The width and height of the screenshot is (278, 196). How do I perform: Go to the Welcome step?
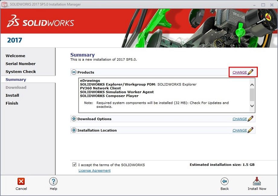click(15, 56)
